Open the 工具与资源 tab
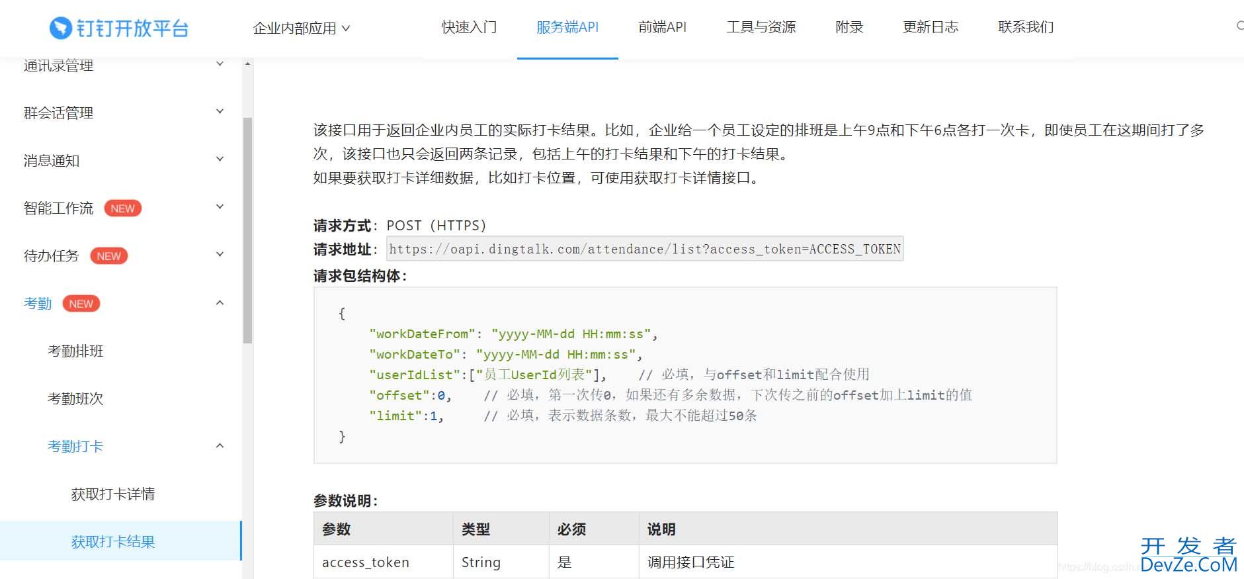 (761, 27)
